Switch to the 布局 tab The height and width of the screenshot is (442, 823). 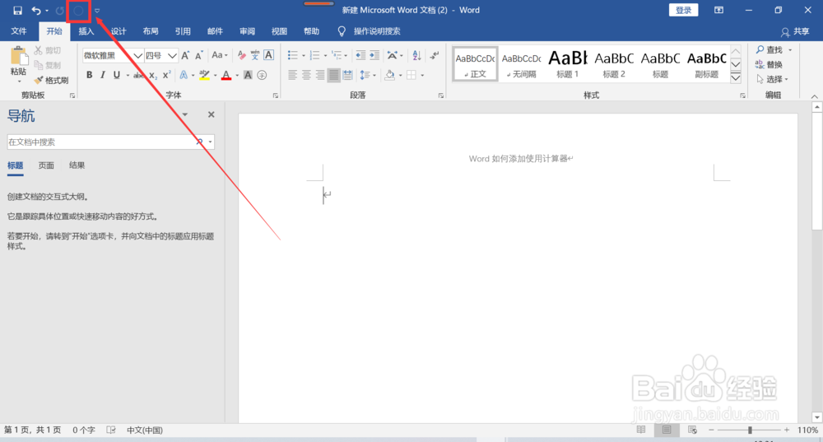[x=151, y=31]
